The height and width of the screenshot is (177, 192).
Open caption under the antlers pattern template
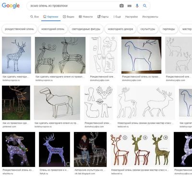tap(98, 125)
